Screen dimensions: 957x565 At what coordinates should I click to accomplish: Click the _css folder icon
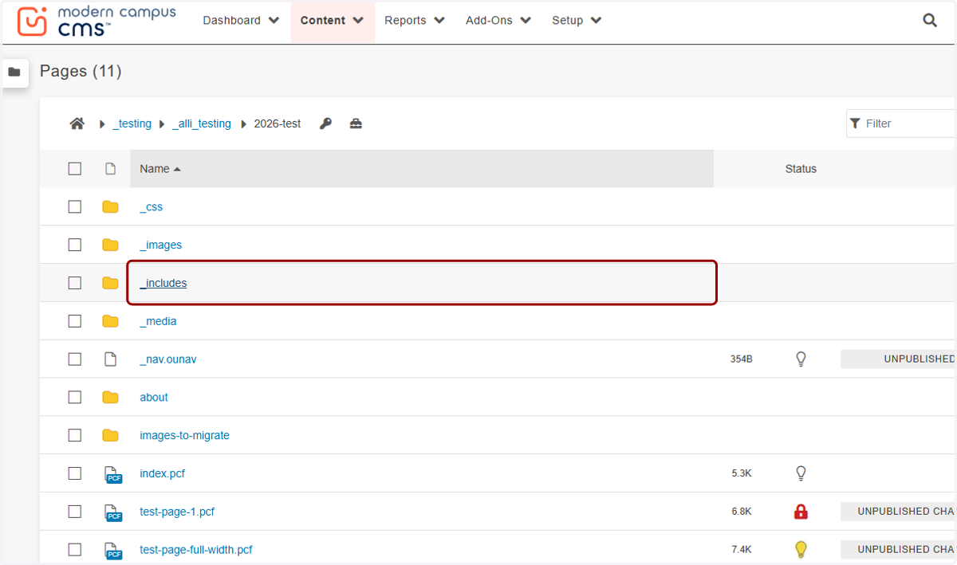(x=110, y=207)
